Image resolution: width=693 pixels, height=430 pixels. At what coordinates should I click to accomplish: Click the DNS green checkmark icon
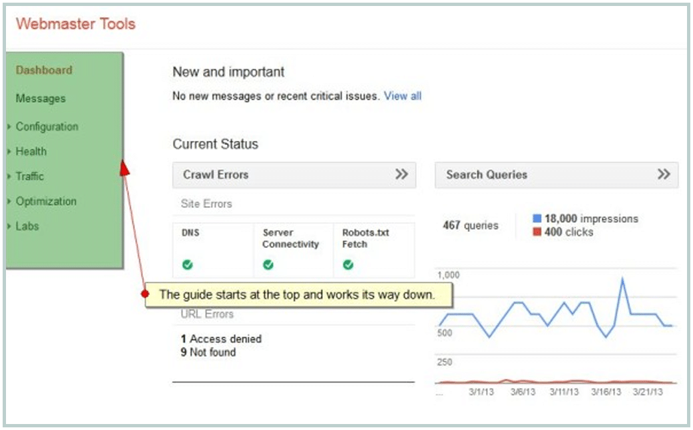(187, 265)
